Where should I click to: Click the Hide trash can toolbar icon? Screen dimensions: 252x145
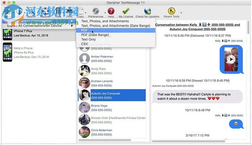tap(58, 11)
